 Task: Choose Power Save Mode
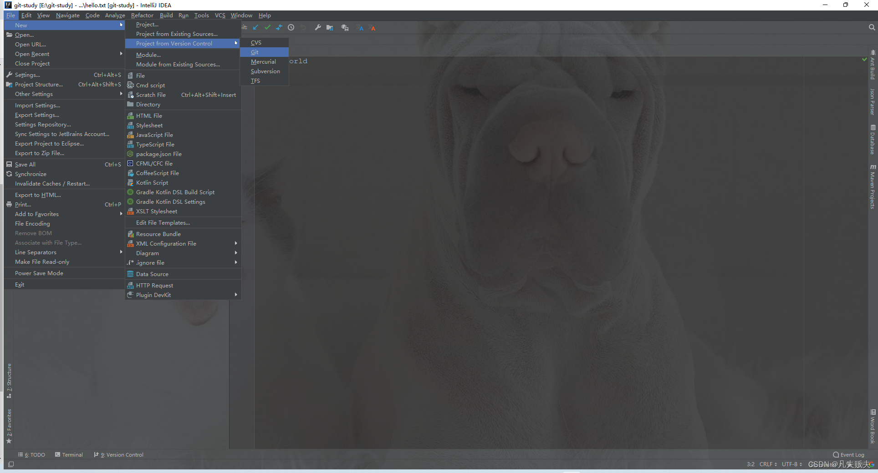click(x=64, y=273)
